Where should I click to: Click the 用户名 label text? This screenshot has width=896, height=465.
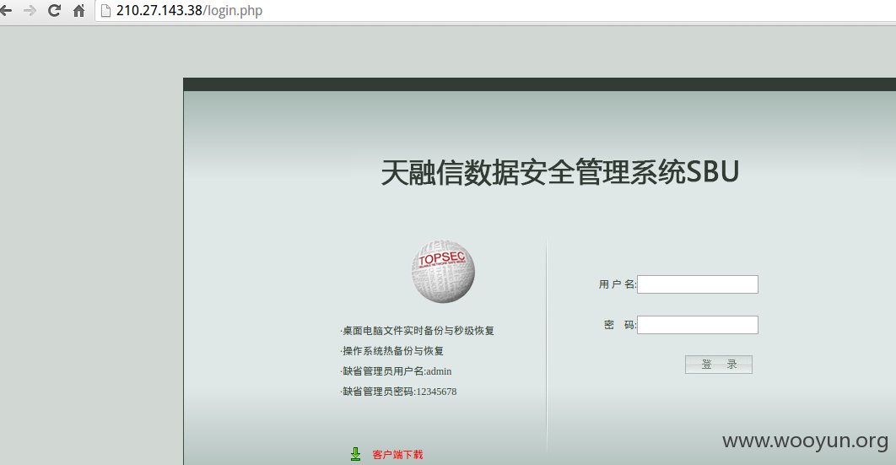pyautogui.click(x=617, y=284)
